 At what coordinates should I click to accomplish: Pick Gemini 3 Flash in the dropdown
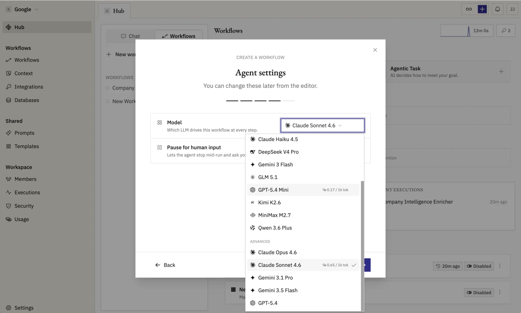303,165
